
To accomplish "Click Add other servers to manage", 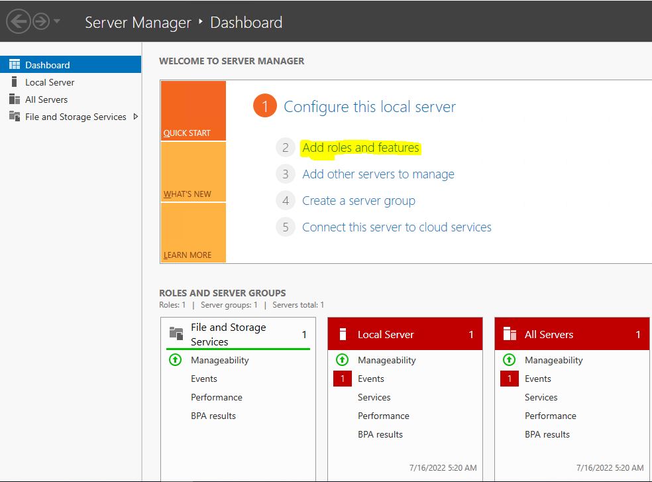I will click(378, 174).
